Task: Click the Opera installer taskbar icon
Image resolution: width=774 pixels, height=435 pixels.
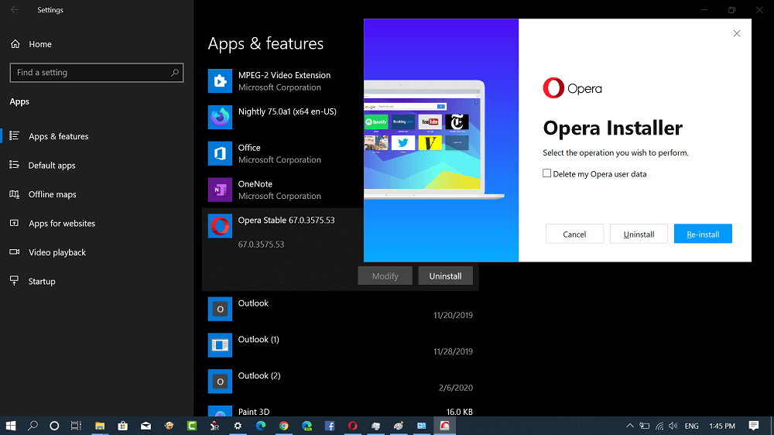Action: pos(444,426)
